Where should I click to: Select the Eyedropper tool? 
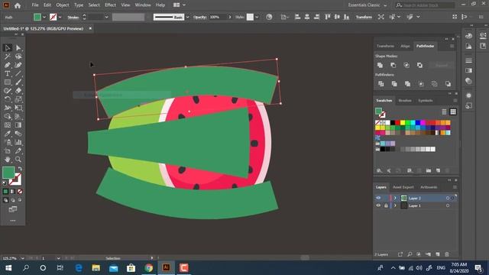coord(8,134)
